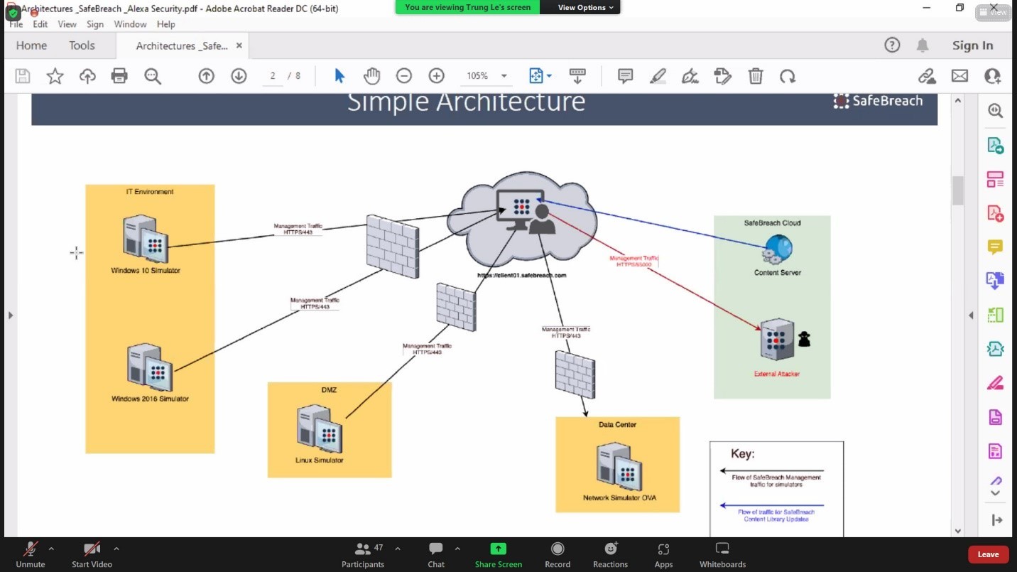Open the Edit menu
This screenshot has width=1017, height=572.
click(x=40, y=24)
